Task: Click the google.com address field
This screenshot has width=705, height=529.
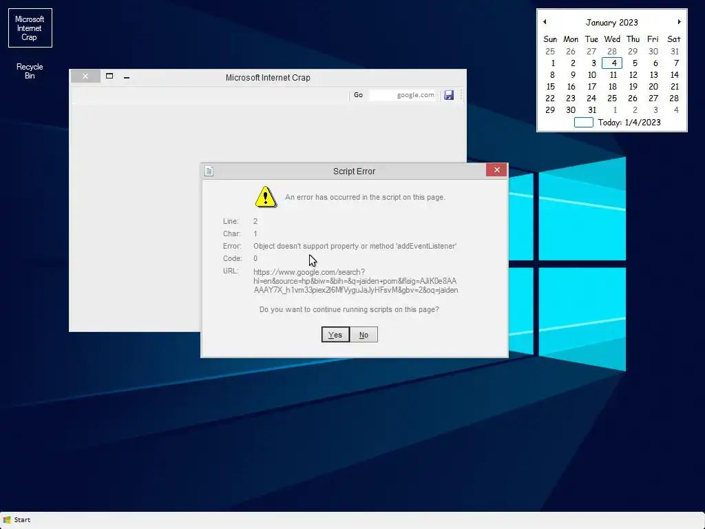Action: (x=402, y=95)
